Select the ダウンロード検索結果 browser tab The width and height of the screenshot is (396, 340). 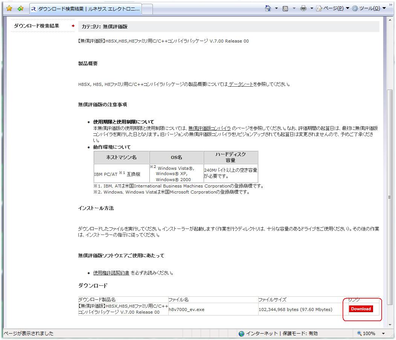click(x=85, y=9)
